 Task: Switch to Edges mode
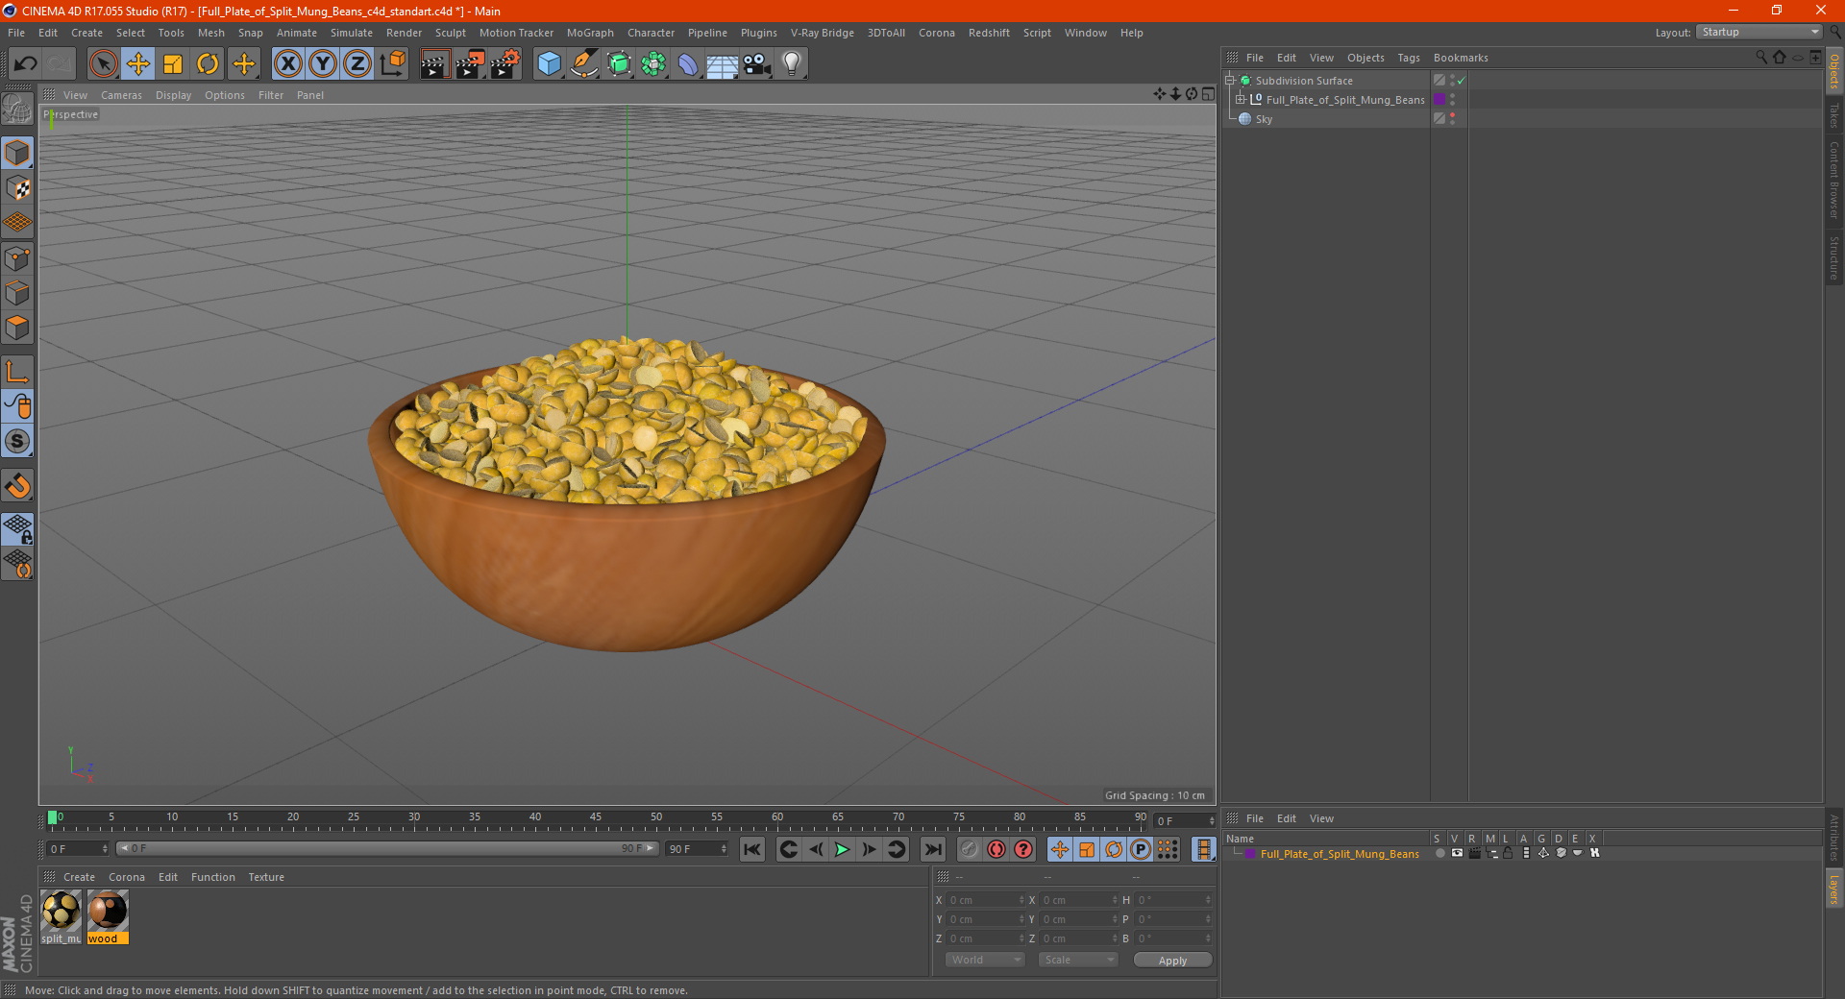[x=17, y=293]
